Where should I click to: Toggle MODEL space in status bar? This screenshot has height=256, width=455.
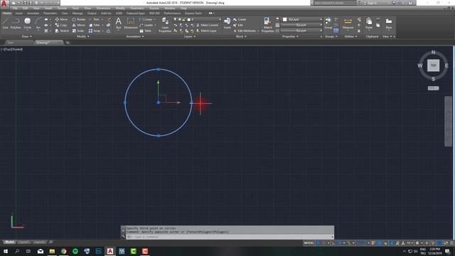click(x=309, y=243)
